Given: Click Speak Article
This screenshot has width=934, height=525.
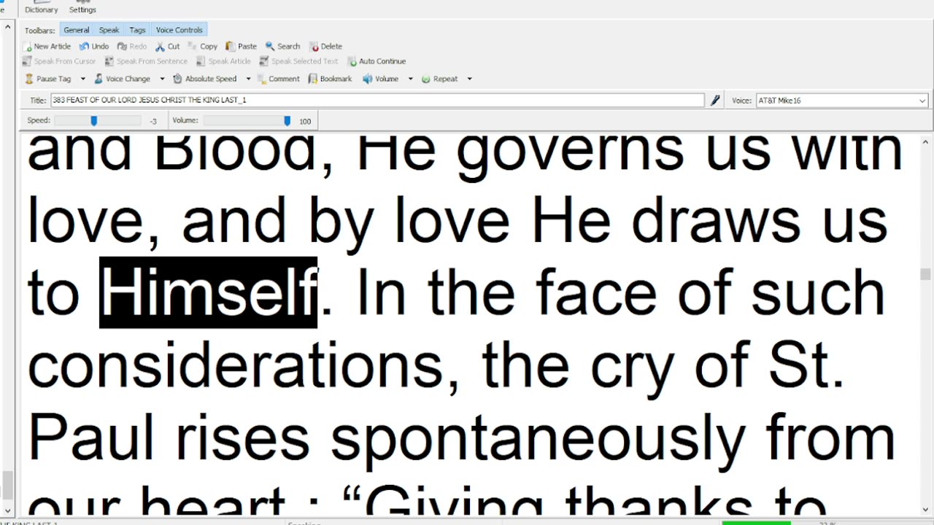Looking at the screenshot, I should pyautogui.click(x=224, y=61).
